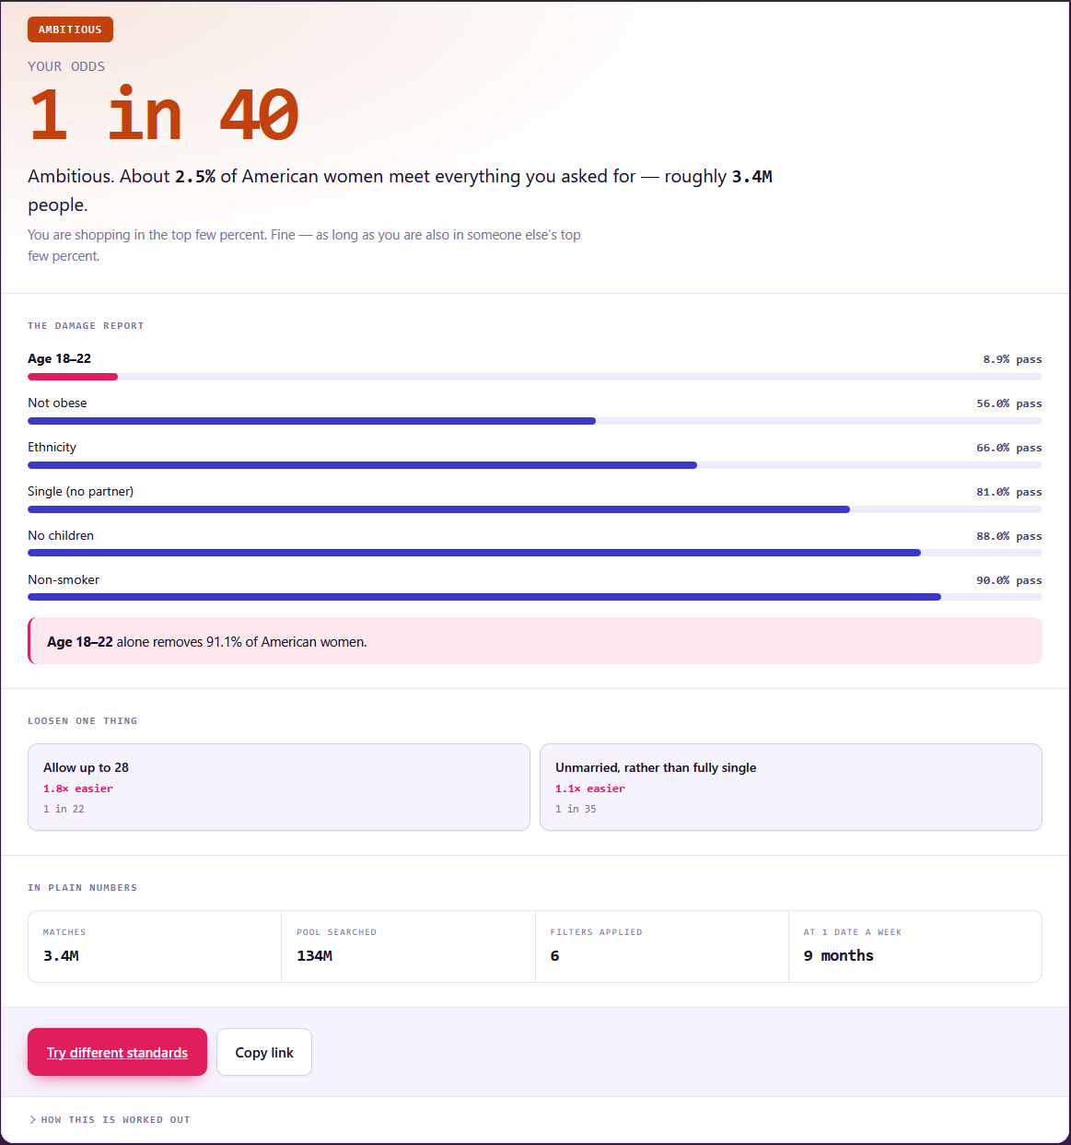
Task: Click the Matches '3.4M' stat
Action: tap(61, 956)
